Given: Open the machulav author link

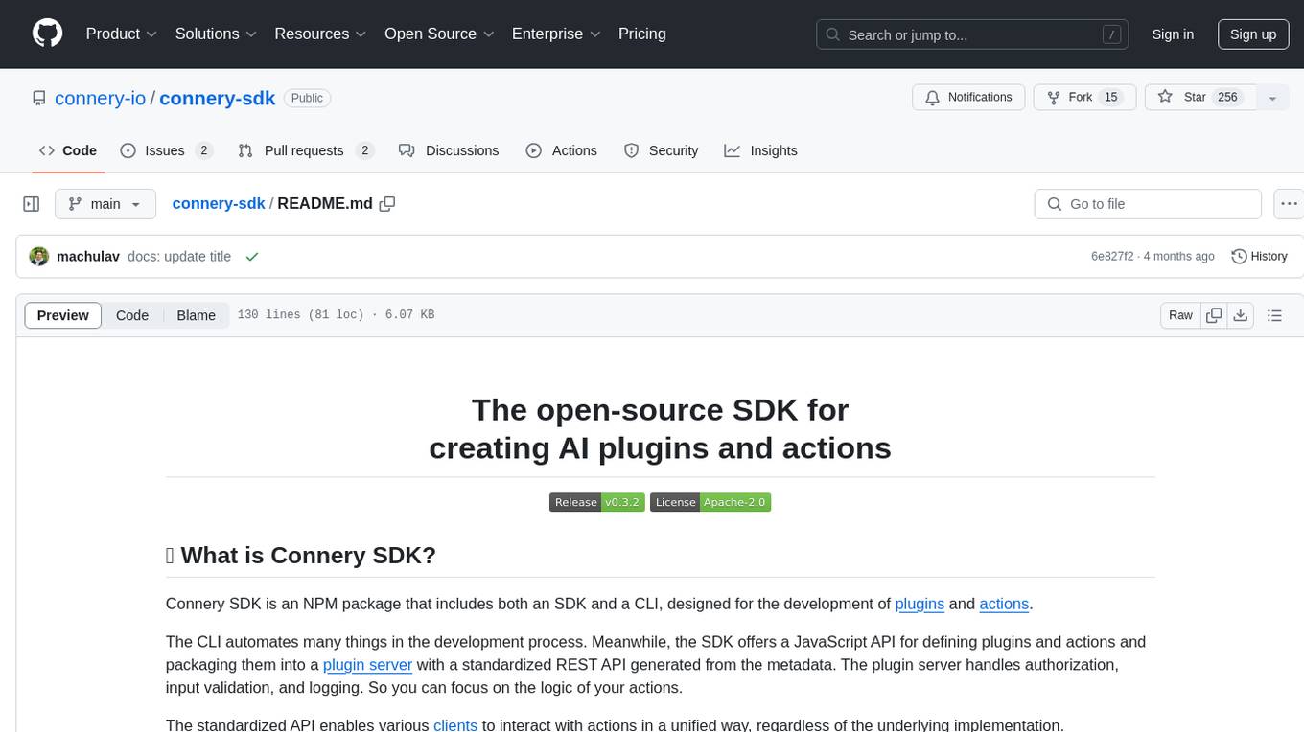Looking at the screenshot, I should tap(88, 257).
